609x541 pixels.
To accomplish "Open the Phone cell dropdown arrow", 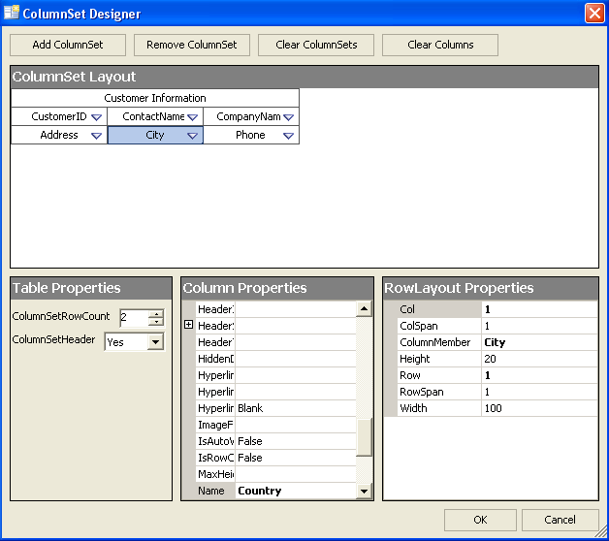I will pos(288,136).
